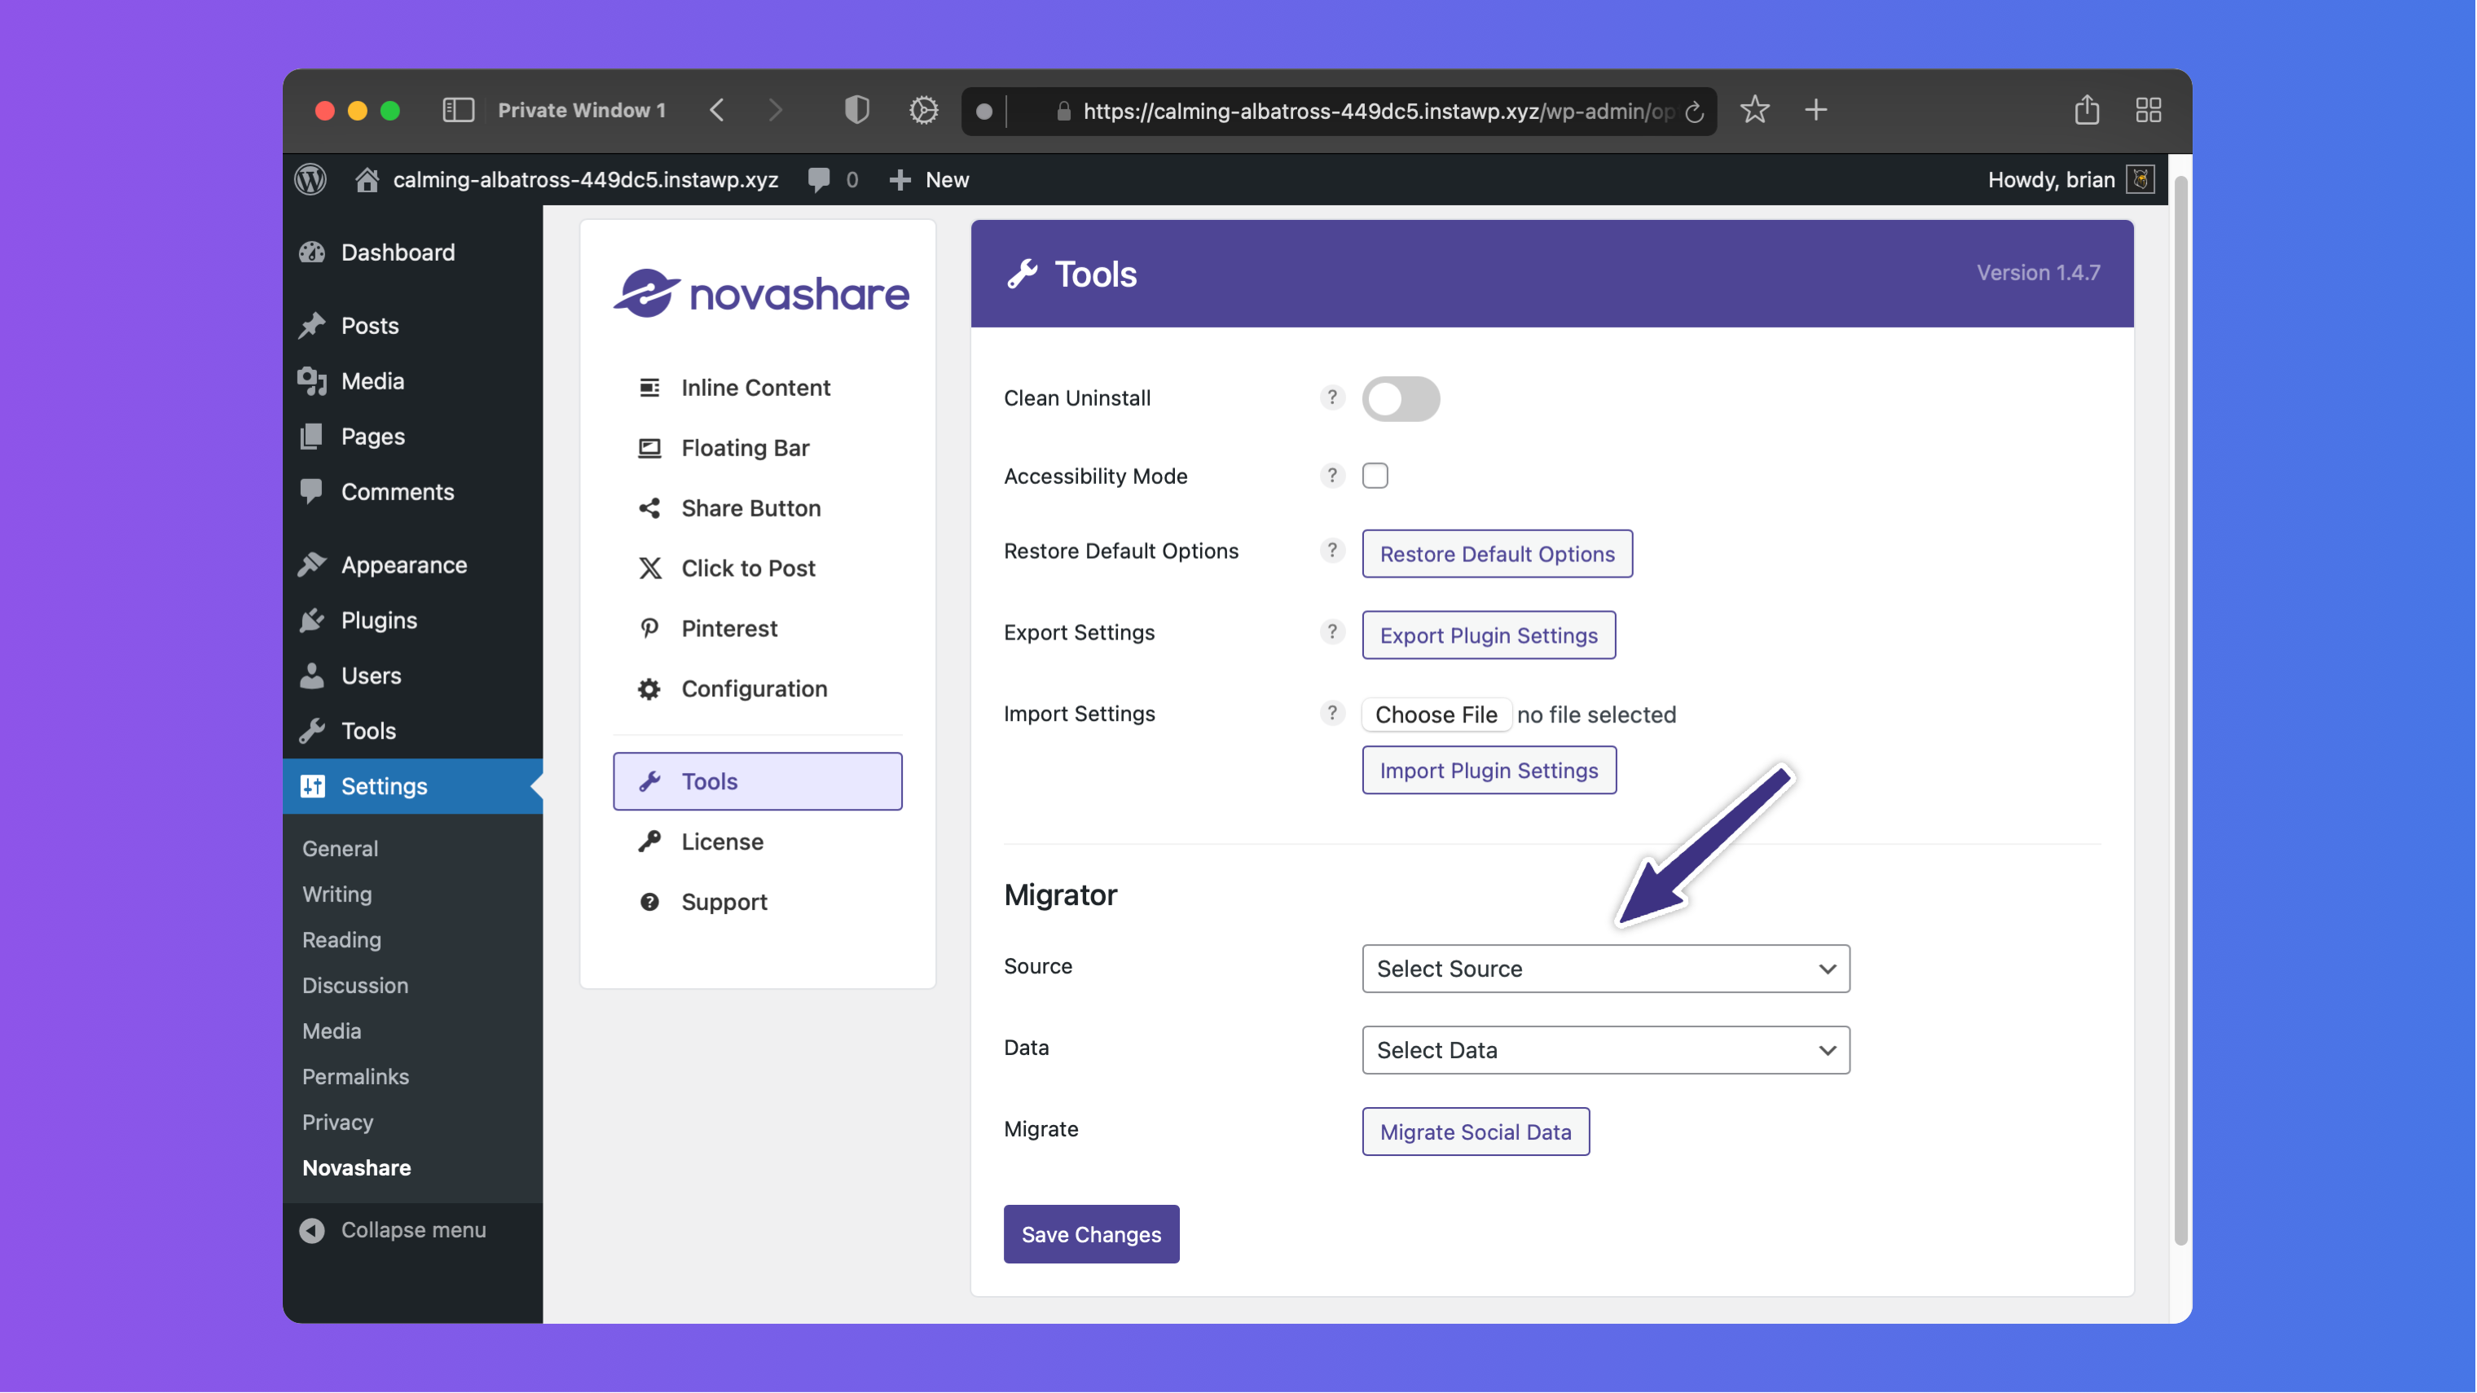Open Discussion settings submenu
Image resolution: width=2477 pixels, height=1393 pixels.
click(354, 986)
